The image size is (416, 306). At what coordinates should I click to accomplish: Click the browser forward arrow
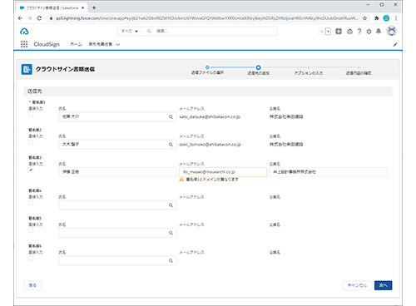[30, 18]
